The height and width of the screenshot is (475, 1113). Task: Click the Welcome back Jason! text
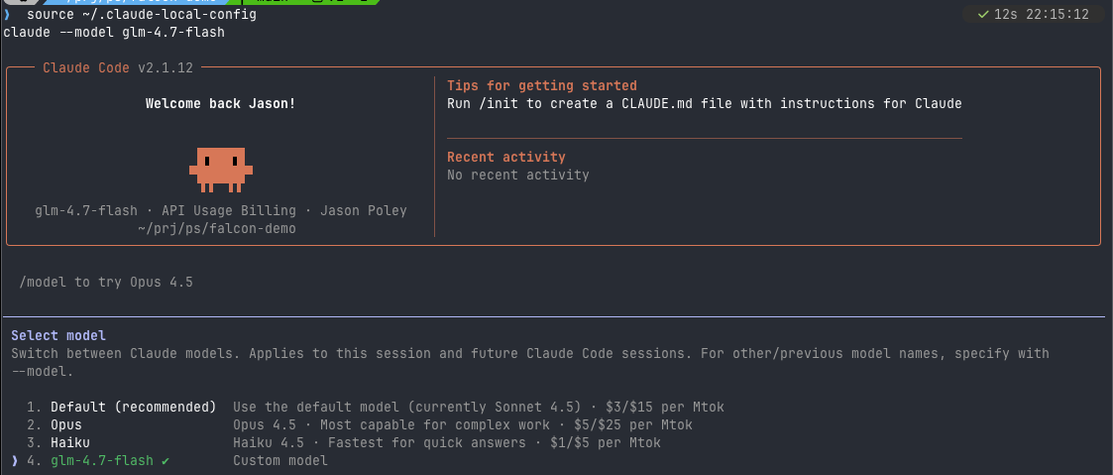220,103
